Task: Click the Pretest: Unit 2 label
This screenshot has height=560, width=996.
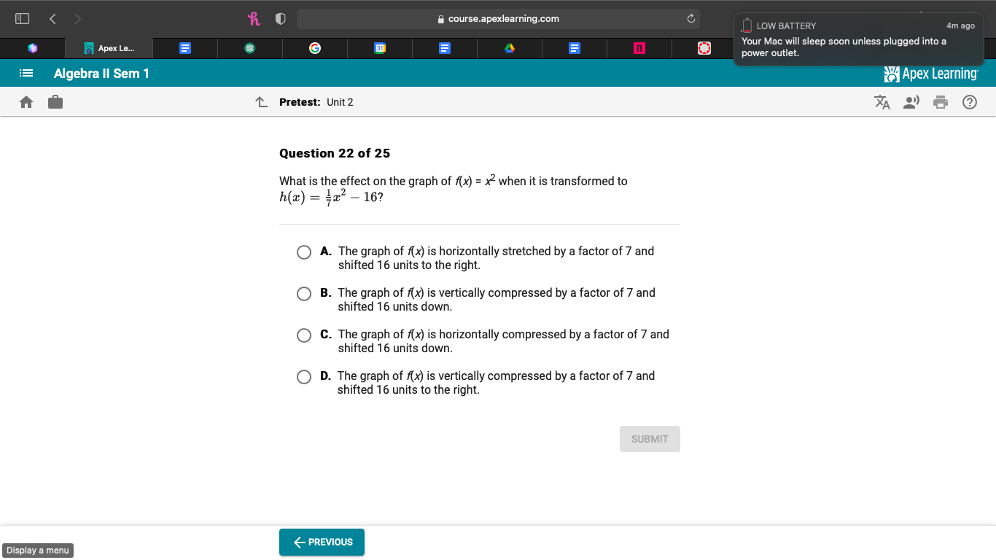Action: tap(316, 102)
